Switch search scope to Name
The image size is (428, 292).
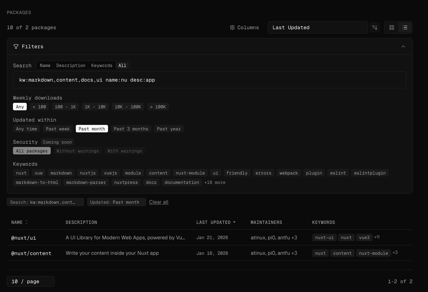coord(45,65)
